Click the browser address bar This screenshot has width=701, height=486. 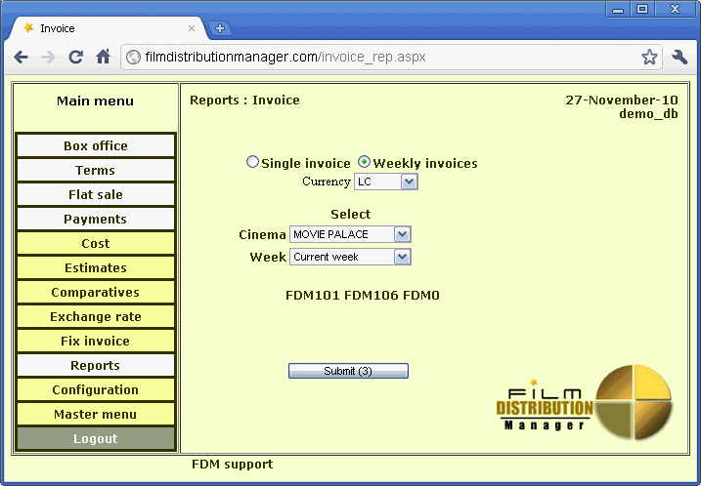pos(381,58)
